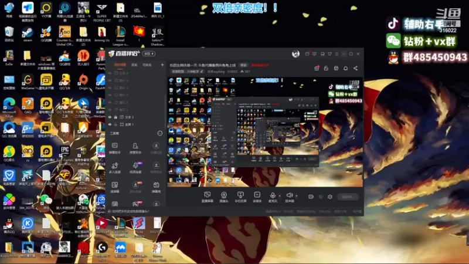The image size is (469, 264).
Task: Click the 修改 button beside stream title
Action: (244, 65)
